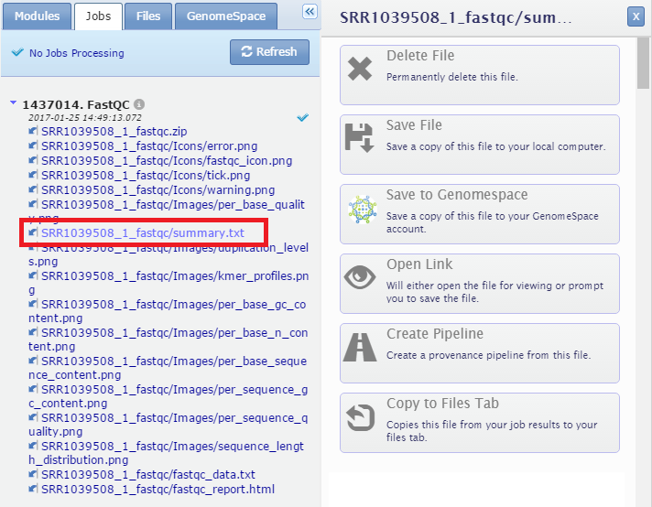Close the file actions dialog

click(635, 16)
